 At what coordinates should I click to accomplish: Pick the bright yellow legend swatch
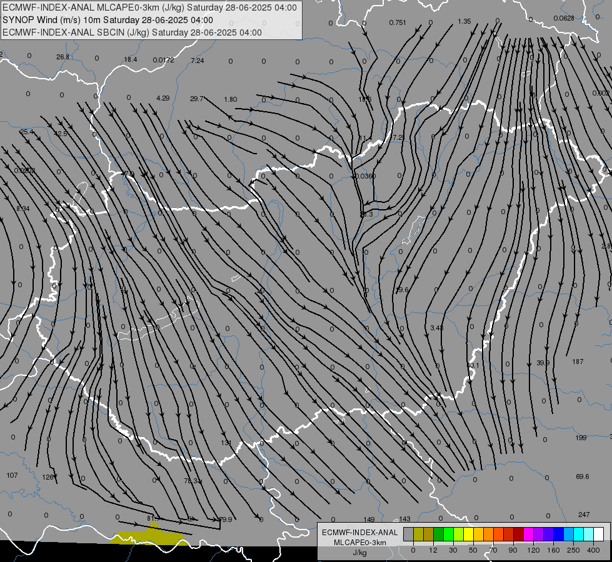pyautogui.click(x=468, y=534)
